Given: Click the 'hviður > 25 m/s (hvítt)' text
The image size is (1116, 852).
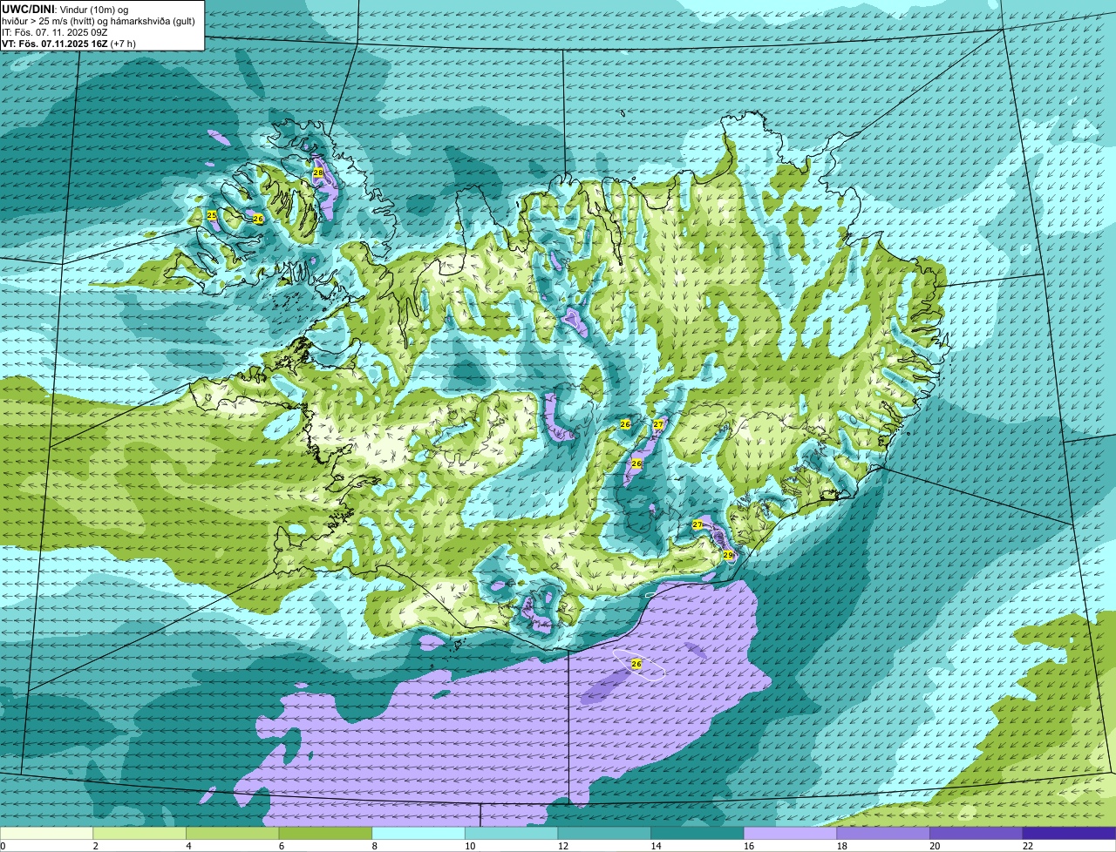Looking at the screenshot, I should (47, 20).
